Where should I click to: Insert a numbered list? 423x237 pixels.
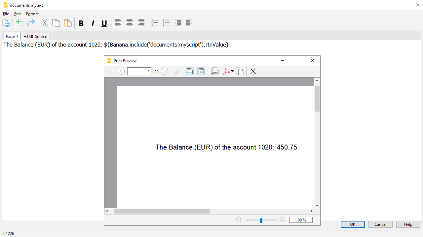coord(166,23)
